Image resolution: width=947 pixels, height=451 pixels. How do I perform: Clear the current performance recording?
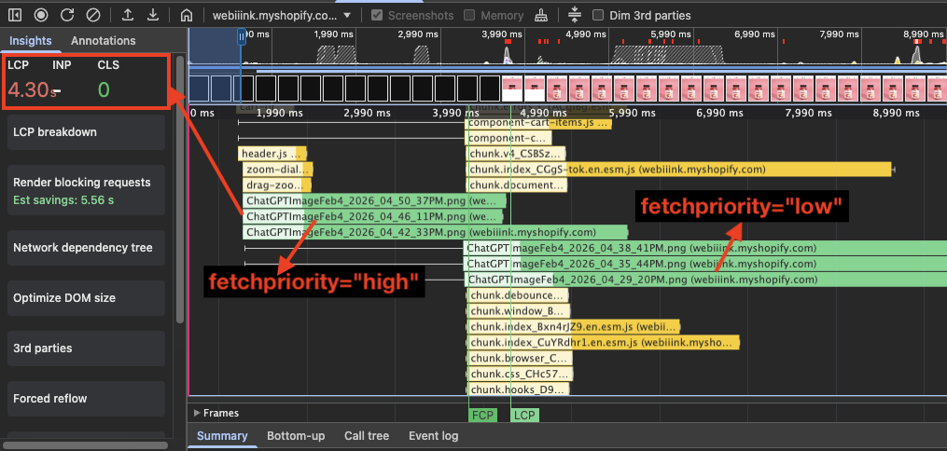click(x=93, y=16)
